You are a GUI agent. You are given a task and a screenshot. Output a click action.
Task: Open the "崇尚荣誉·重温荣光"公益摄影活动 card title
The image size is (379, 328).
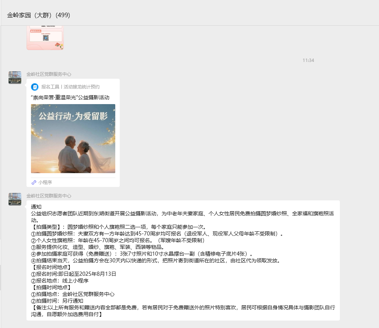tap(70, 97)
